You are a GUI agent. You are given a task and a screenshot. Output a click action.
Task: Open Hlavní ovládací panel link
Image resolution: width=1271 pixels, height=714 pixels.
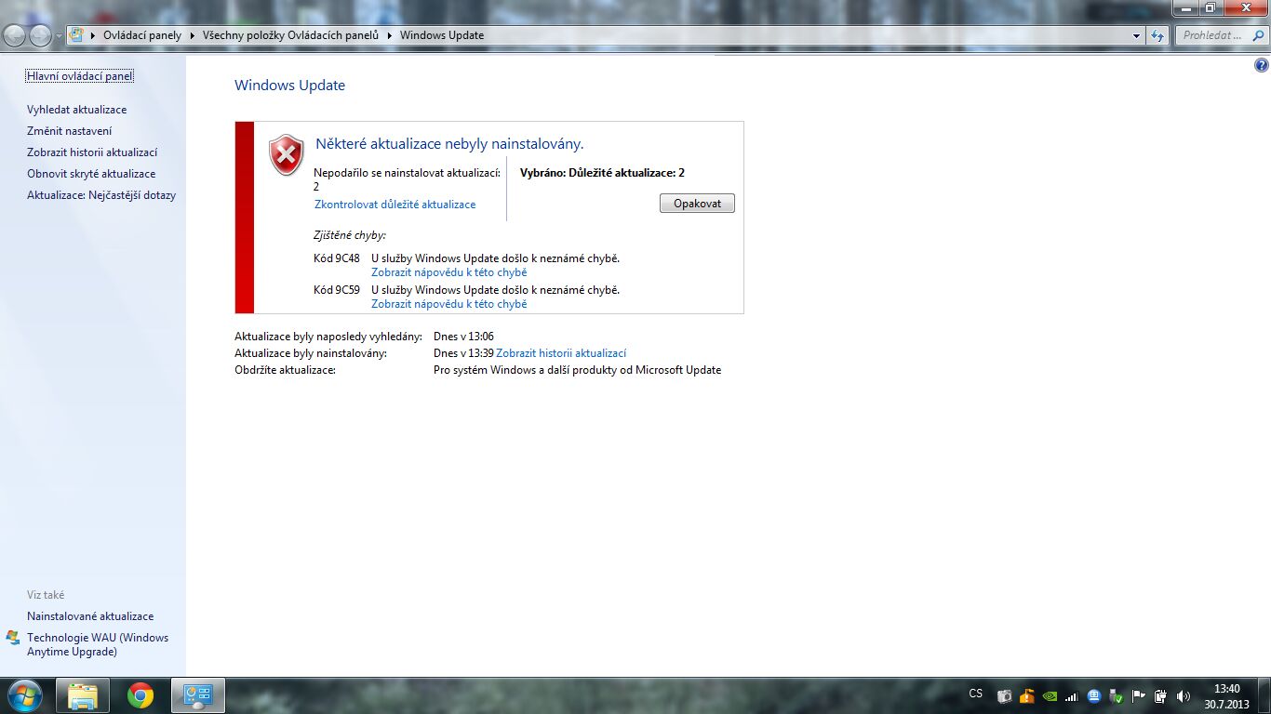80,76
